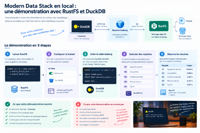Screen dimensions: 200x133
Task: Click the 'Interface web RustFS' label
Action: pos(65,90)
